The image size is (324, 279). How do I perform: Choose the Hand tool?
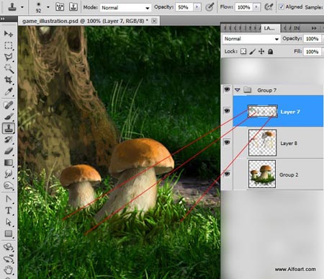[9, 270]
